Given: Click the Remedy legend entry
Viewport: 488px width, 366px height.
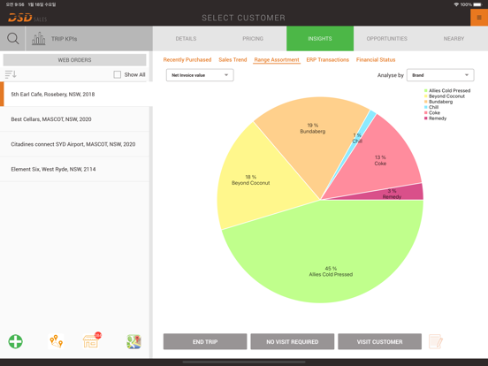Looking at the screenshot, I should tap(435, 118).
